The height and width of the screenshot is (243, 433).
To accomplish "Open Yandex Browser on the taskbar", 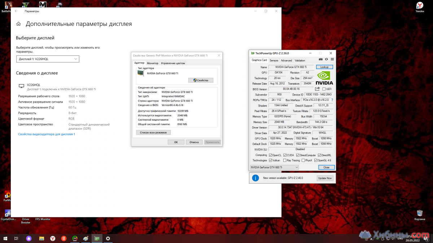I will pyautogui.click(x=53, y=238).
